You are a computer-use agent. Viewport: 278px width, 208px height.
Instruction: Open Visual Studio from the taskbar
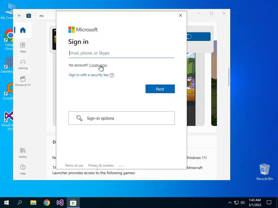[60, 203]
